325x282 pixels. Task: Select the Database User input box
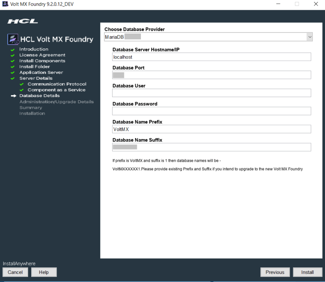[x=211, y=93]
